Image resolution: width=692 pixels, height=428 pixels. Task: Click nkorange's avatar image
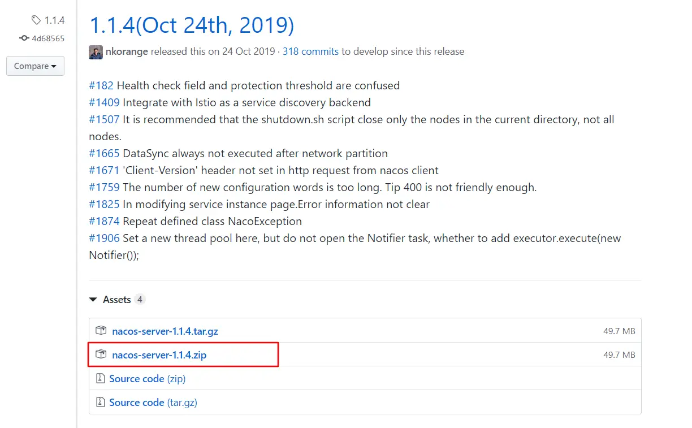tap(96, 52)
